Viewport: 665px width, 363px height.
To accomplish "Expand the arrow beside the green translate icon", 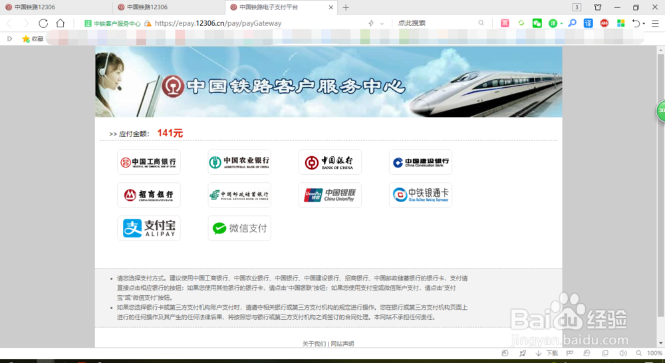I will point(561,24).
